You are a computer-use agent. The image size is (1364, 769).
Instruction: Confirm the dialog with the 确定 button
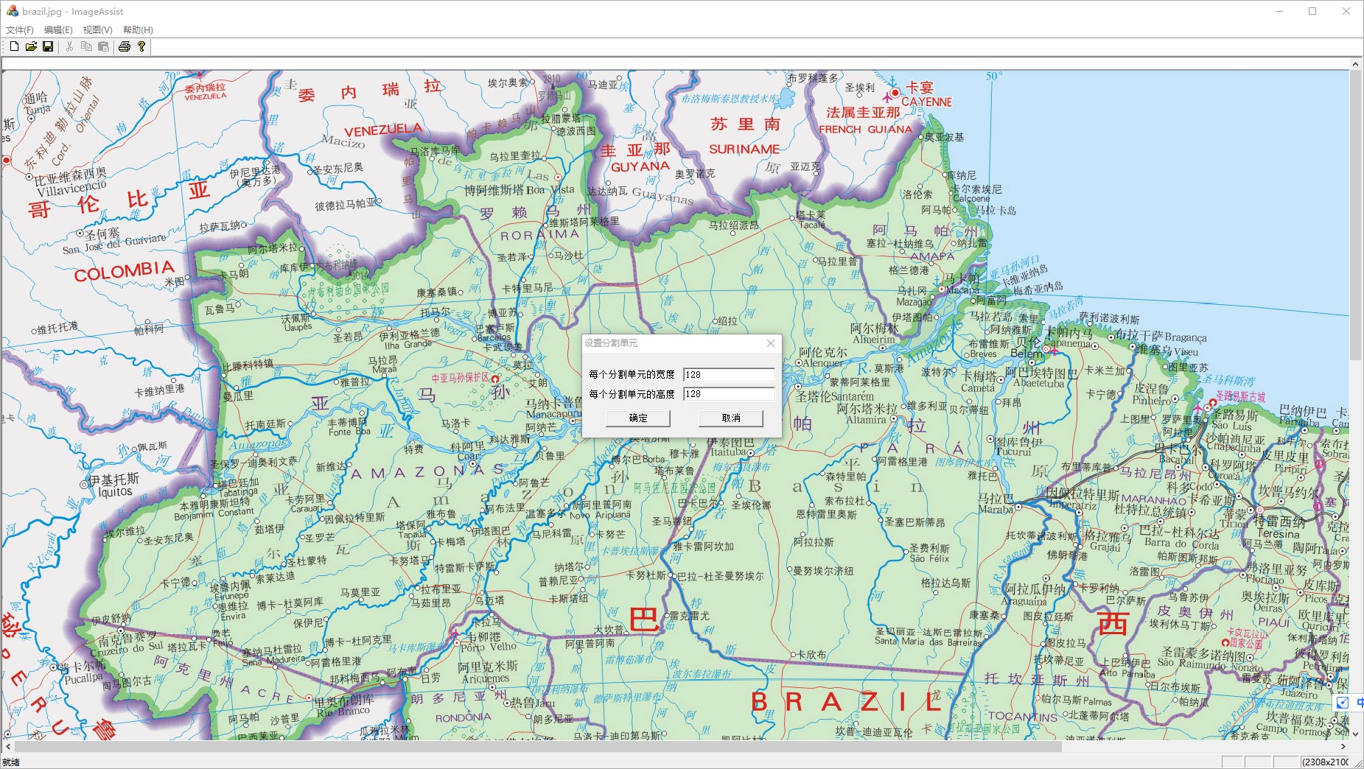638,418
